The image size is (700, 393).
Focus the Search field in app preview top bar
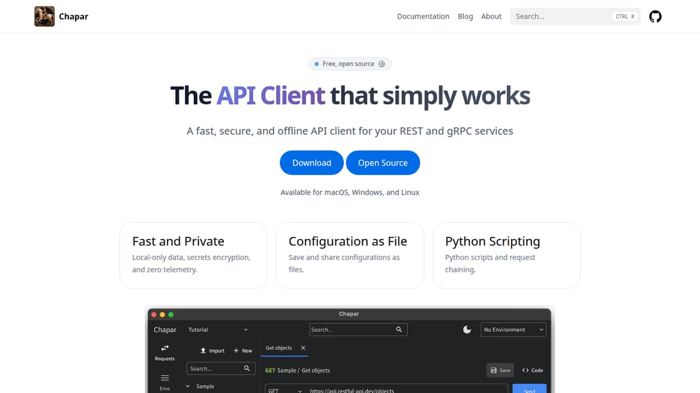coord(358,329)
